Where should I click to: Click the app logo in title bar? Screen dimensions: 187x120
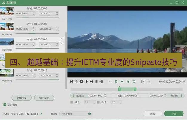coord(4,3)
